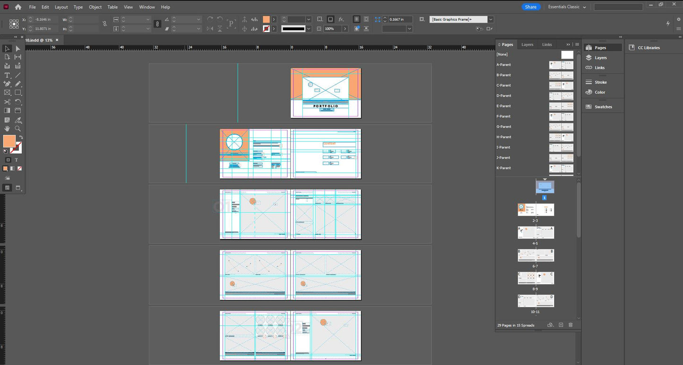
Task: Pick the Eyedropper tool
Action: (18, 120)
